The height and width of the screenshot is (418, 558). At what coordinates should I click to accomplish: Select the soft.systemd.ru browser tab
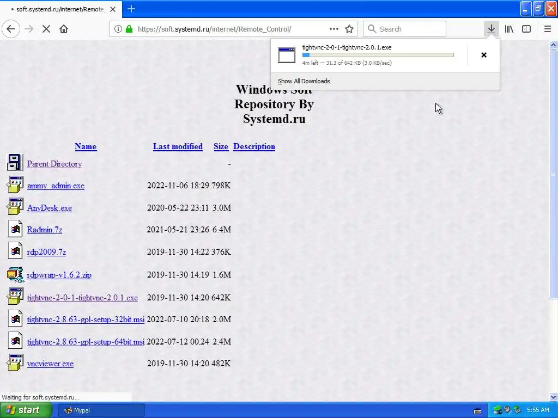[x=60, y=9]
